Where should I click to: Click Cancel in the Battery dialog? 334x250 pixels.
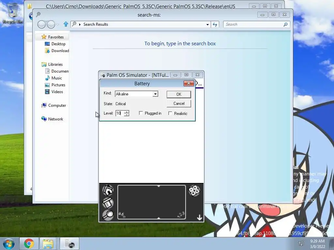tap(179, 104)
